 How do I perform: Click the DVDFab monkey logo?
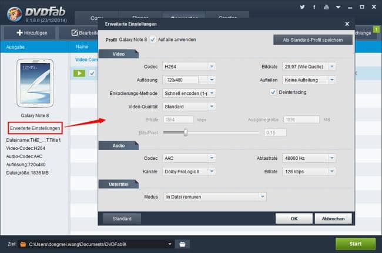(14, 14)
